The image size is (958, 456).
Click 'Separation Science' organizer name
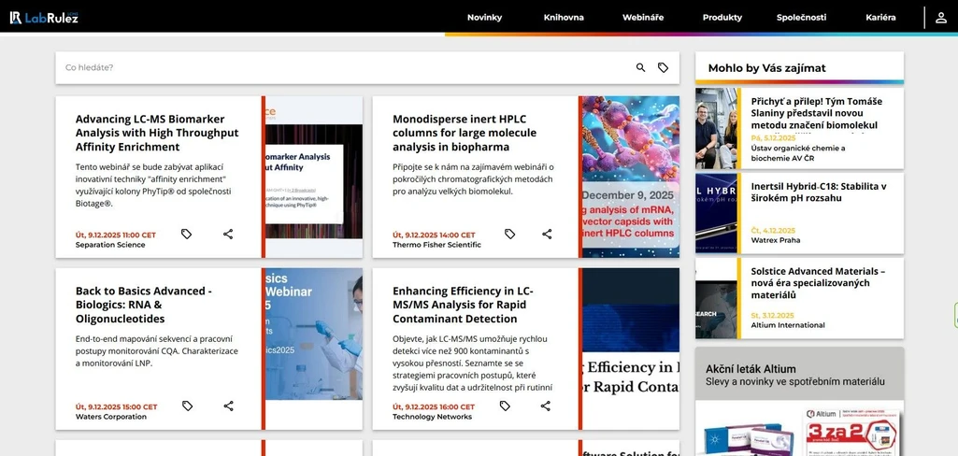pos(110,245)
